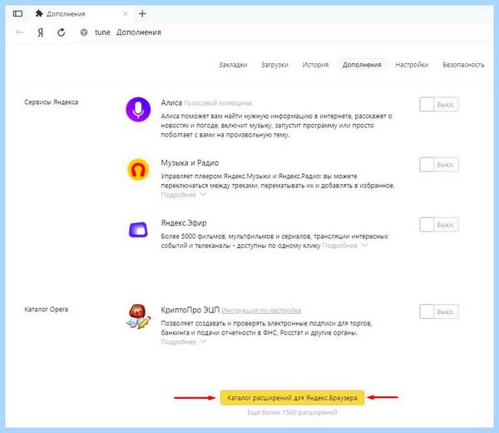Enable the Музыка и Радио toggle
This screenshot has height=433, width=499.
tap(439, 165)
